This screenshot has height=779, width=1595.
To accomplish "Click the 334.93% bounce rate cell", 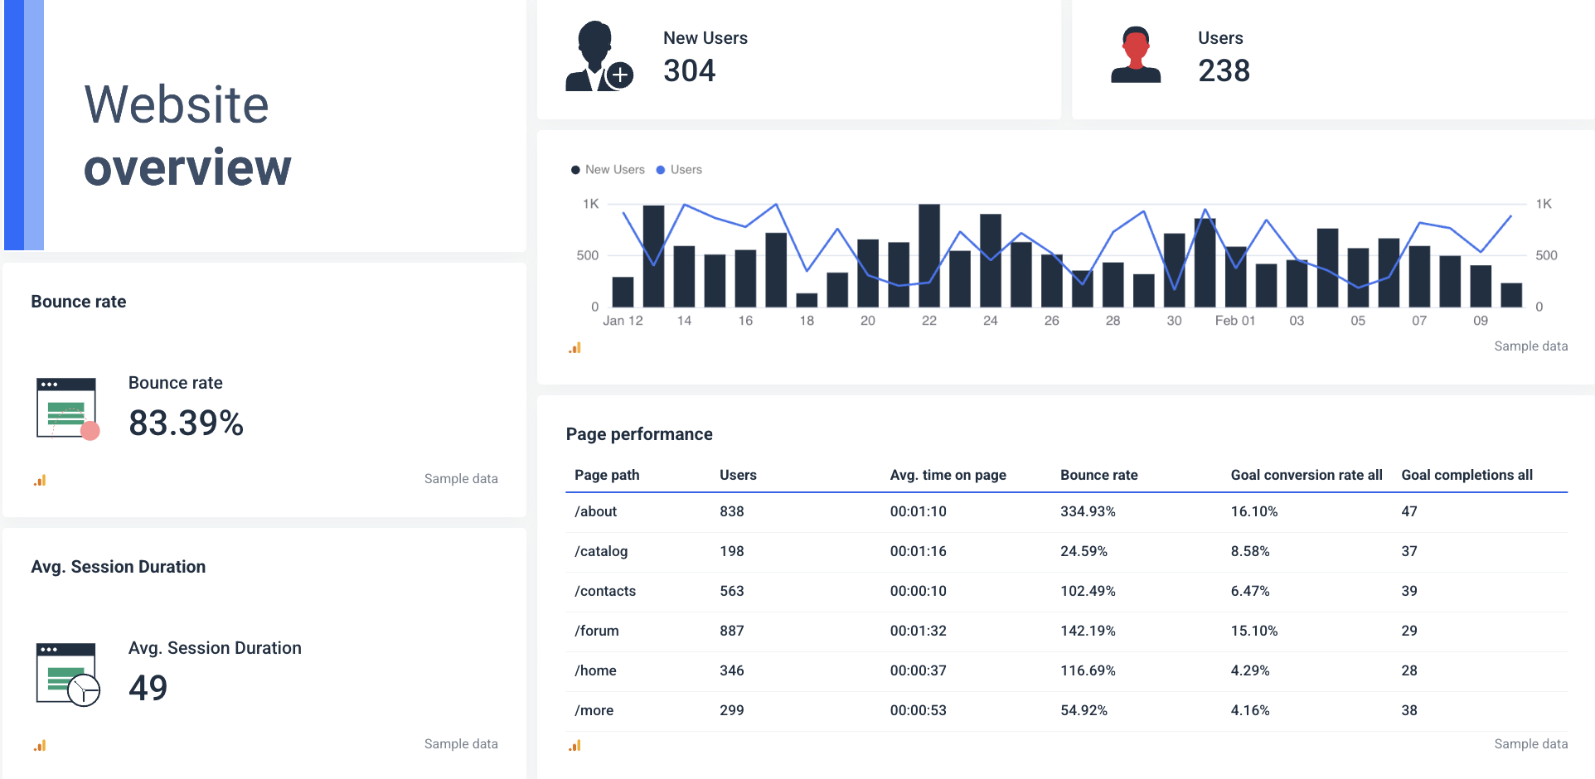I will click(1088, 511).
